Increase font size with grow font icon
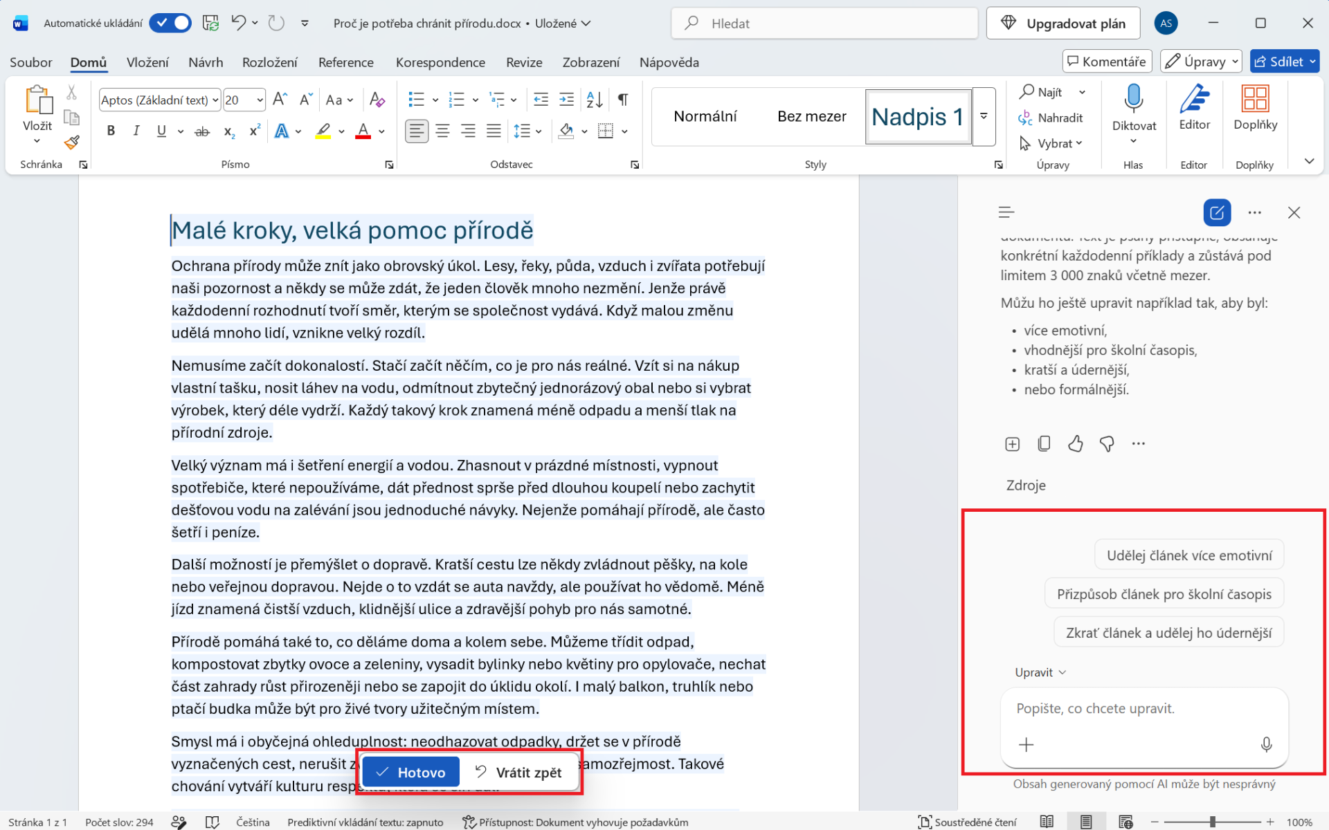 [x=280, y=100]
